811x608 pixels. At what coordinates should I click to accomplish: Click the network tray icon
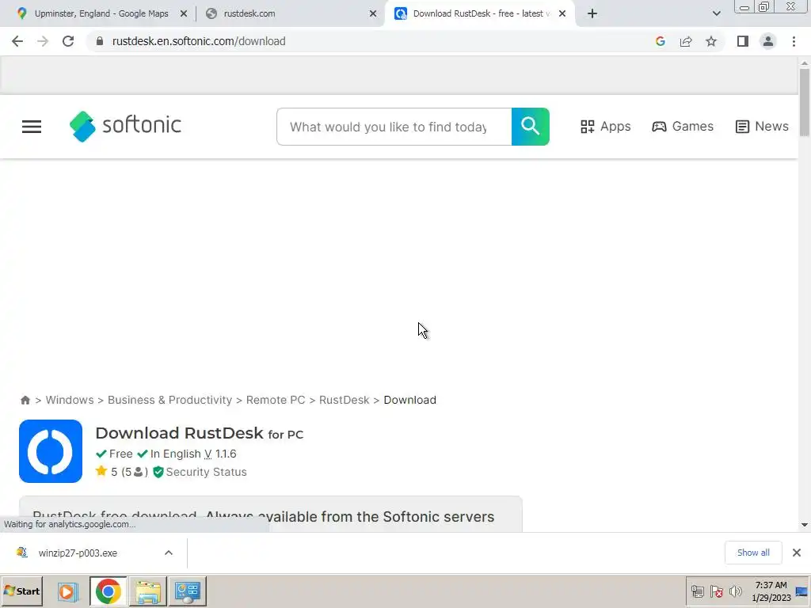pyautogui.click(x=697, y=591)
